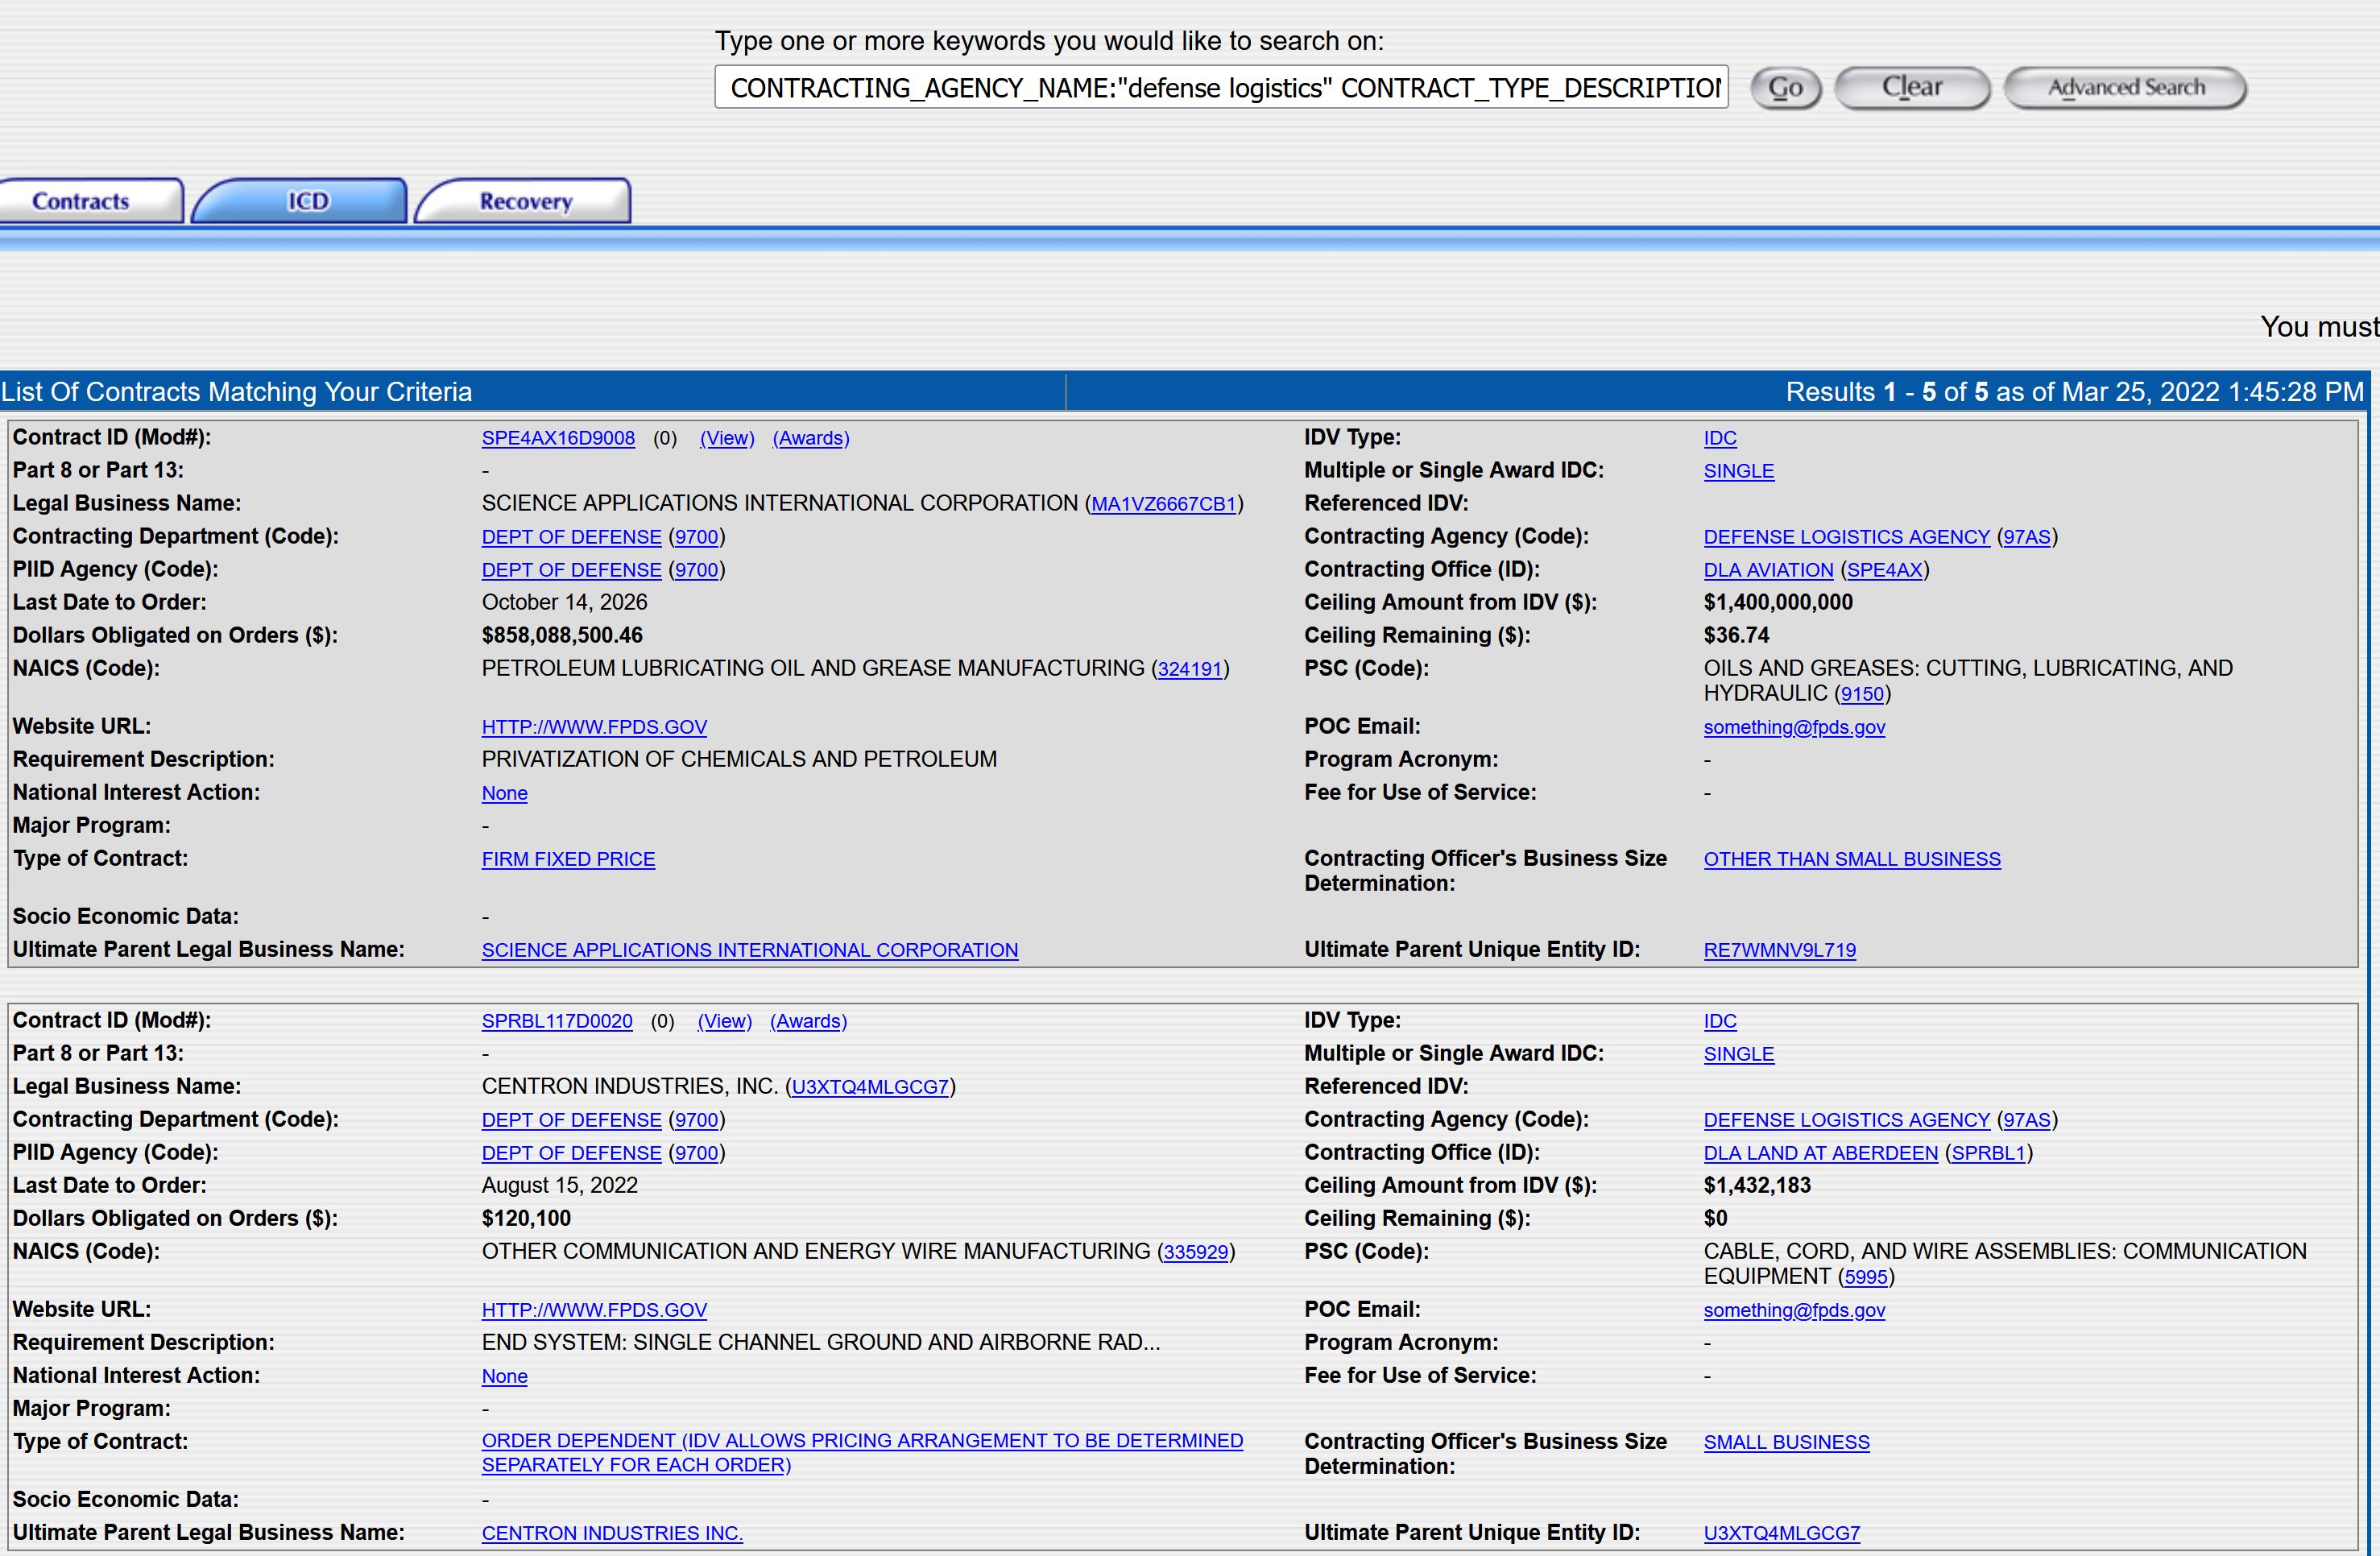Click Contracting Department DEPT OF DEFENSE for SPRBL117D0020
This screenshot has width=2380, height=1556.
pyautogui.click(x=572, y=1120)
